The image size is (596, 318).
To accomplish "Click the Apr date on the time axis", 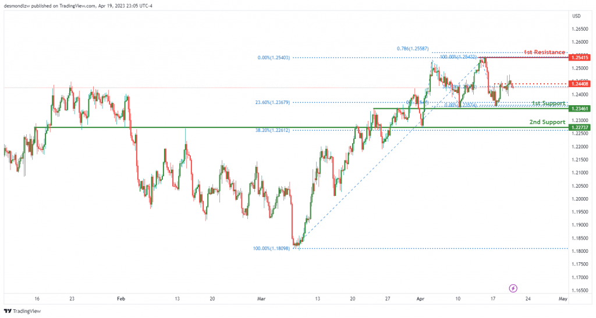I will pos(420,299).
